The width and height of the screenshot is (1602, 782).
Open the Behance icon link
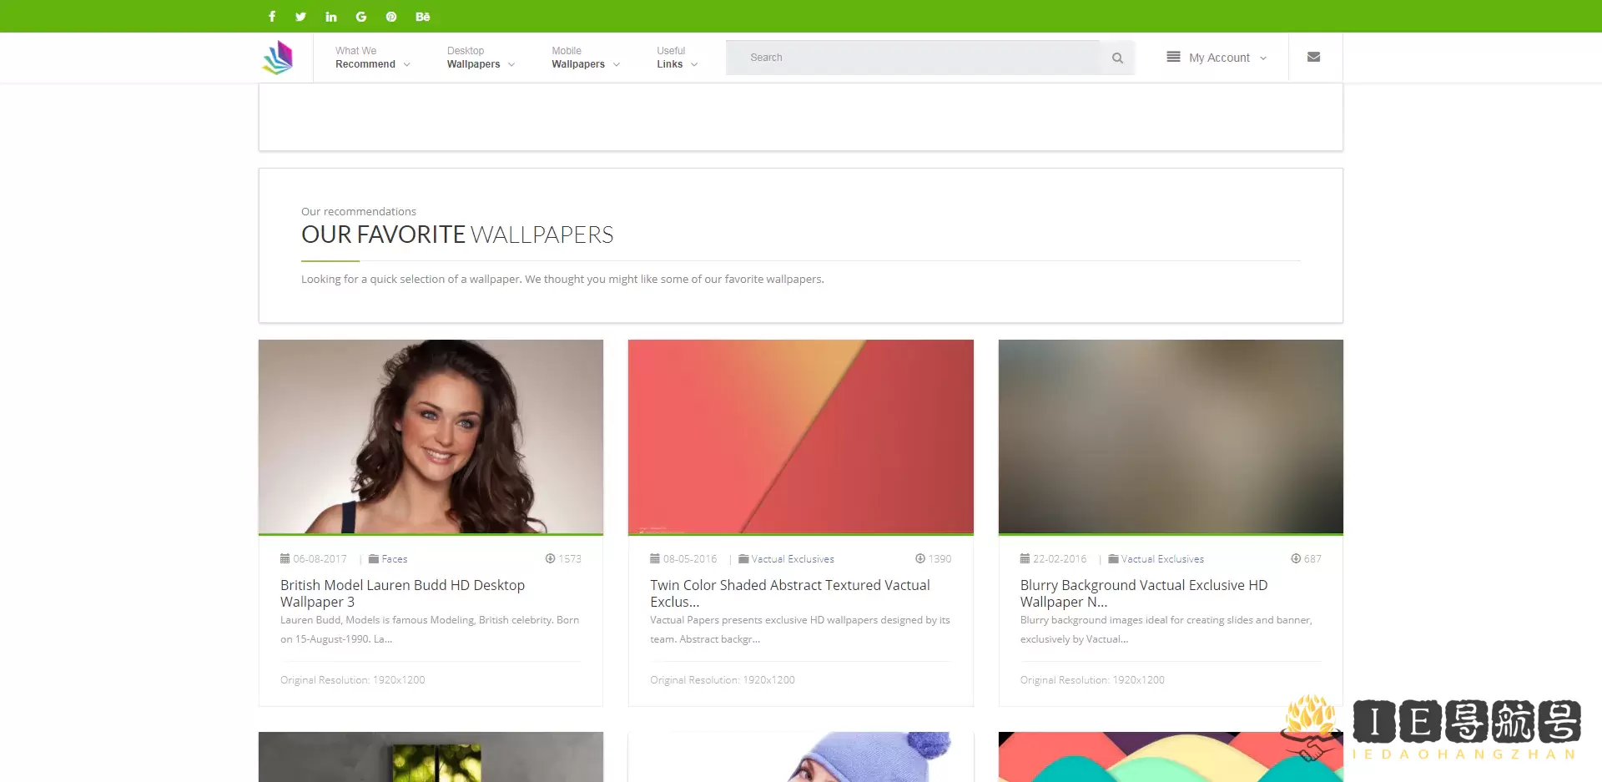tap(423, 17)
